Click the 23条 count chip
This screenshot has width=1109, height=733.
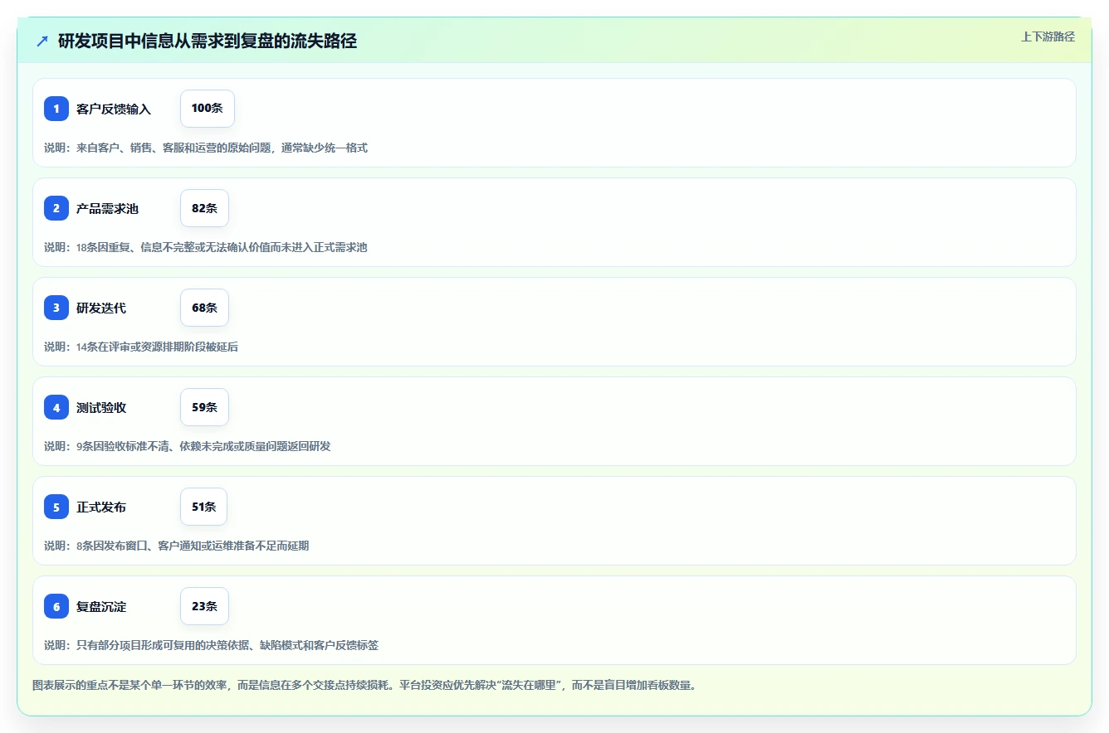(x=204, y=606)
